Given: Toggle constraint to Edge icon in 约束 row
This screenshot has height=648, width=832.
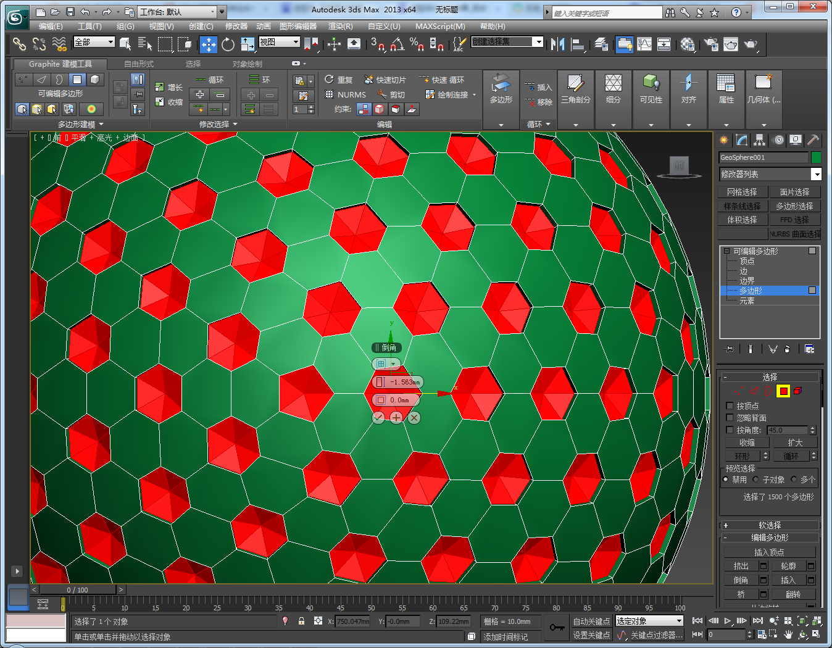Looking at the screenshot, I should 379,109.
